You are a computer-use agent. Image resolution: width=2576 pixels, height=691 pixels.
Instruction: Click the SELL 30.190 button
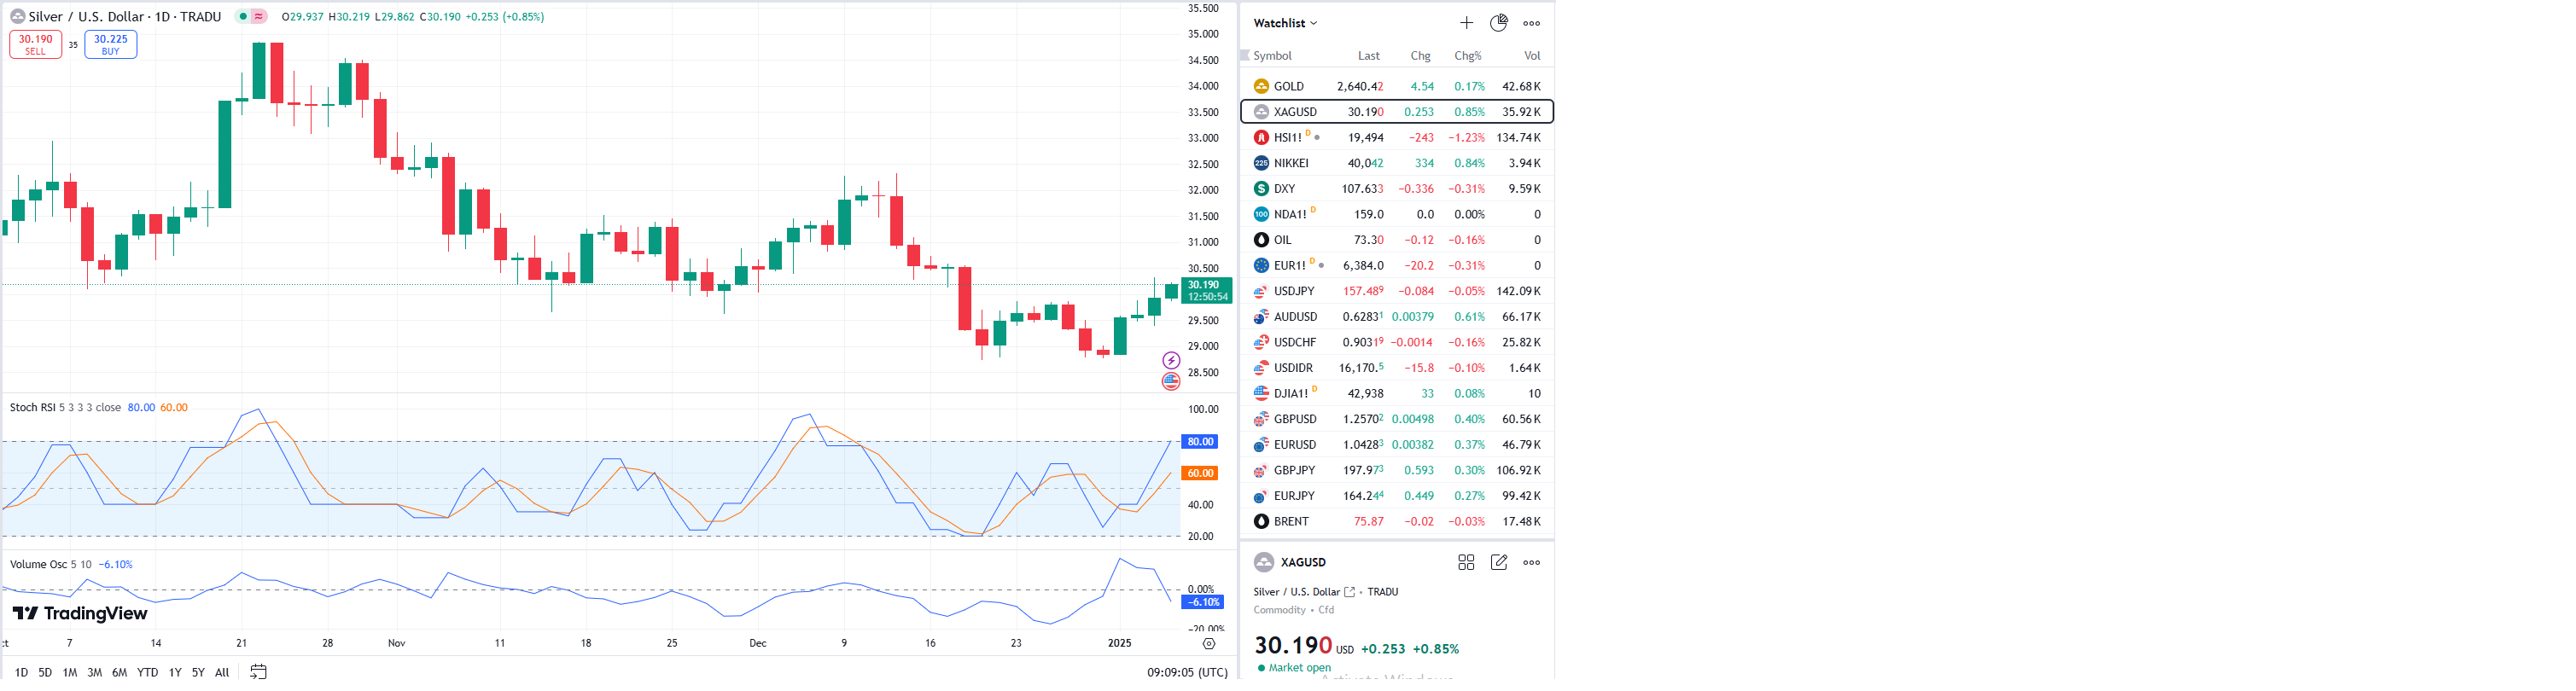(35, 45)
